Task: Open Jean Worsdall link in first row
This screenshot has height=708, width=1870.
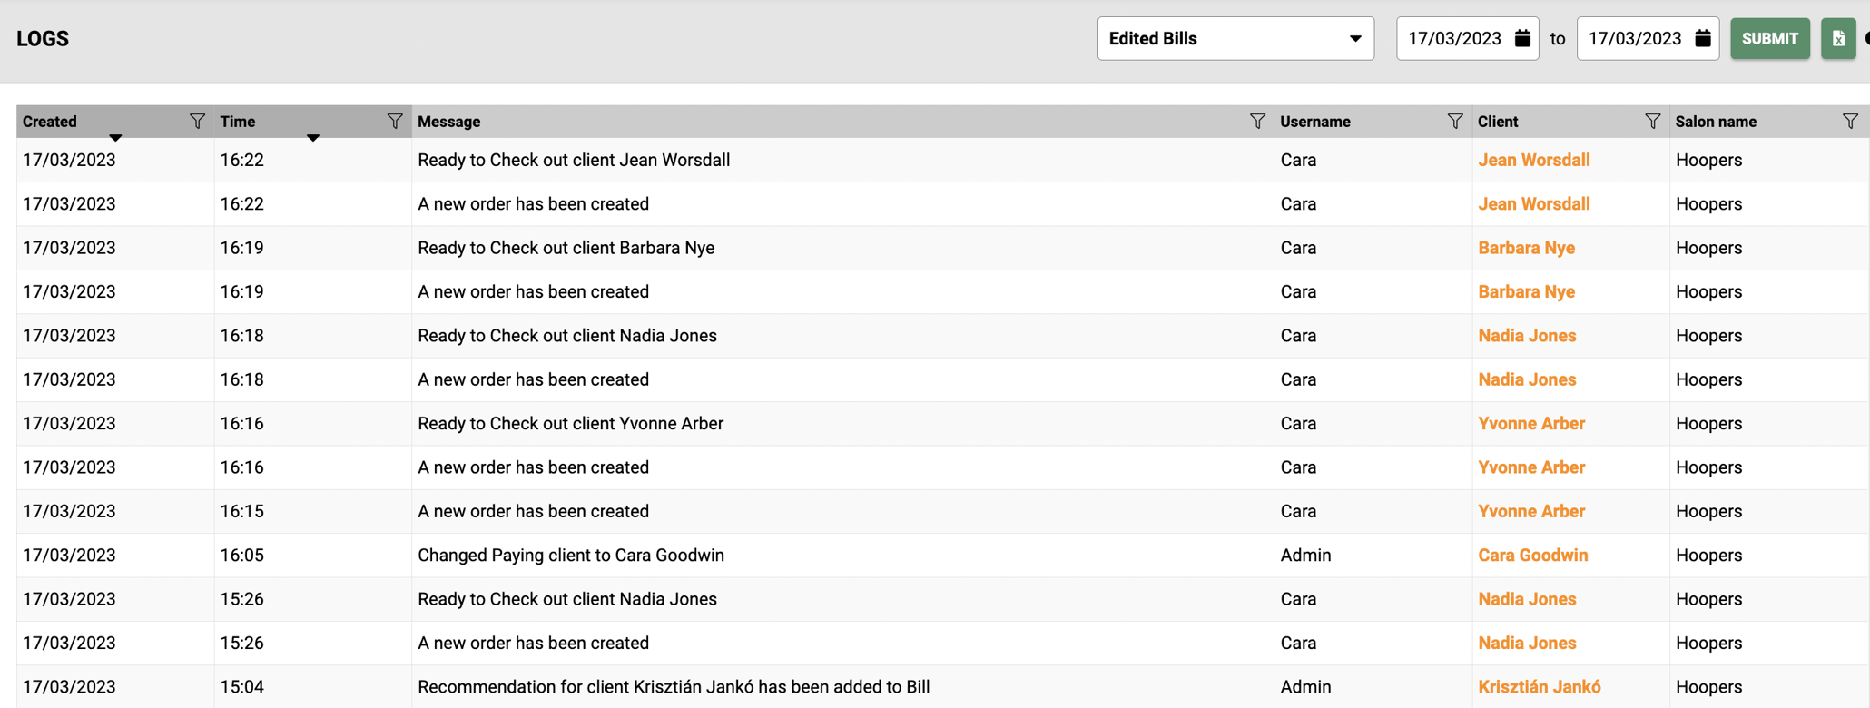Action: [x=1533, y=161]
